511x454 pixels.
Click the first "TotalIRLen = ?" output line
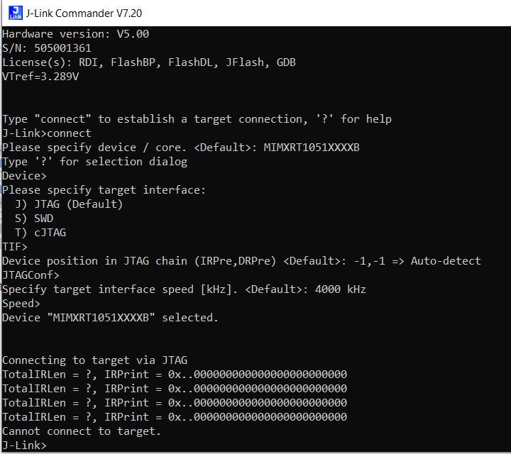pyautogui.click(x=175, y=375)
